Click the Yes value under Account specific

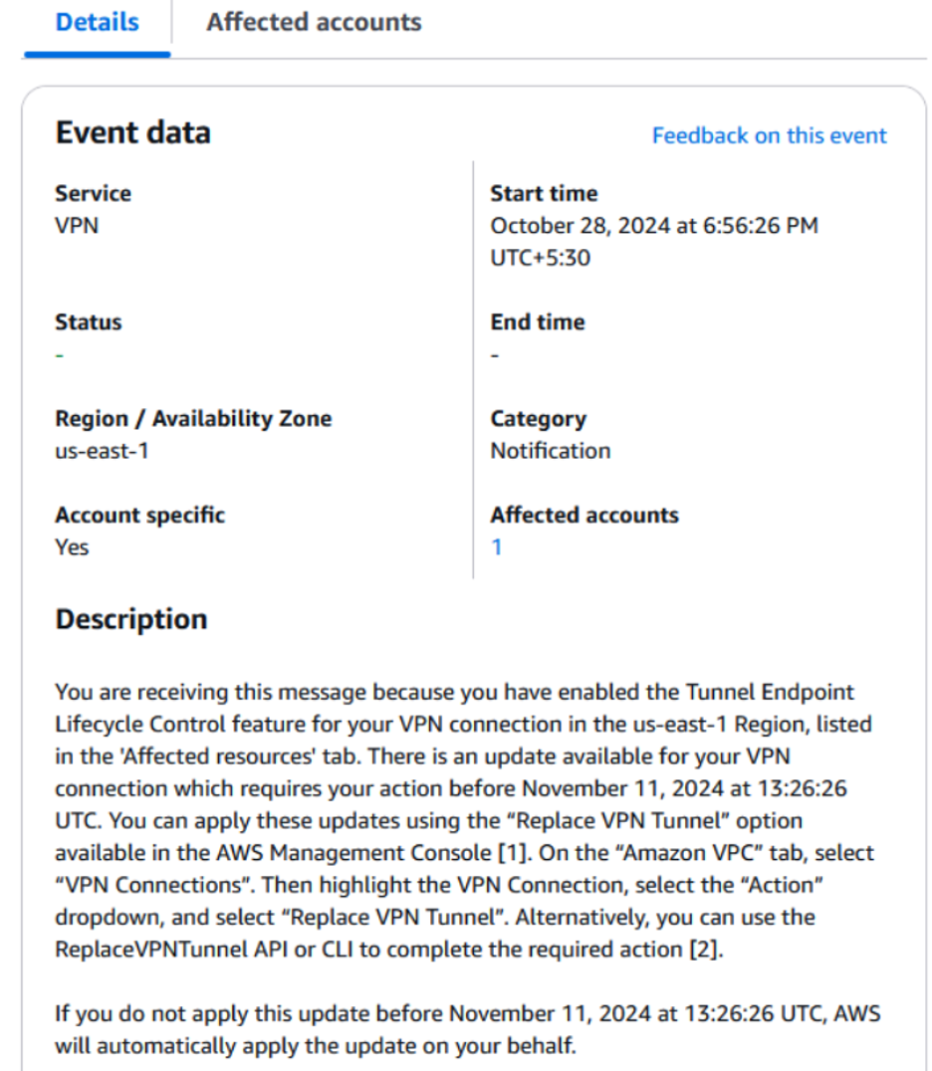(x=71, y=546)
